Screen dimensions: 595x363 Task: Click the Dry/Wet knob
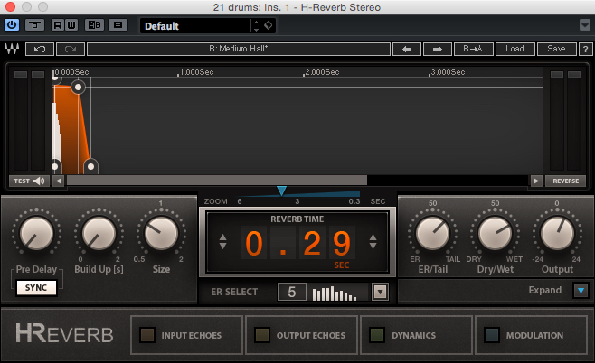496,233
